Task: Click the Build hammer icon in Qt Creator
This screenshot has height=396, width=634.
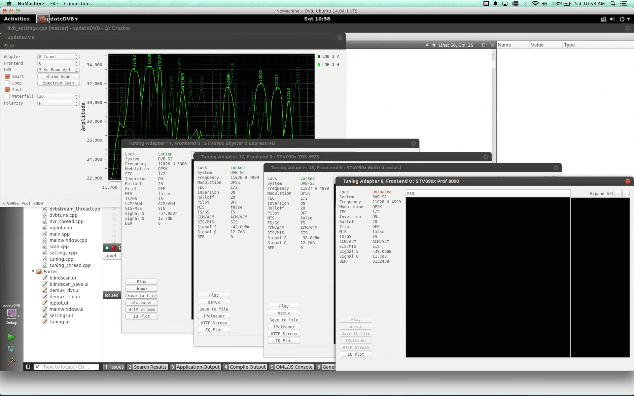Action: point(11,362)
